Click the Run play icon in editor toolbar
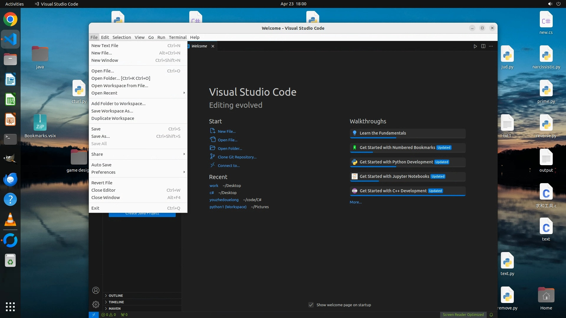 [x=475, y=46]
